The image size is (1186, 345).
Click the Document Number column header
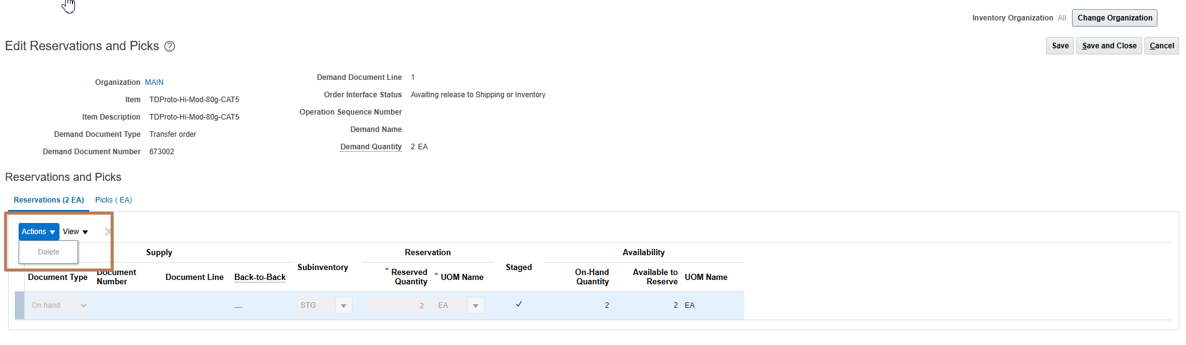click(x=116, y=277)
